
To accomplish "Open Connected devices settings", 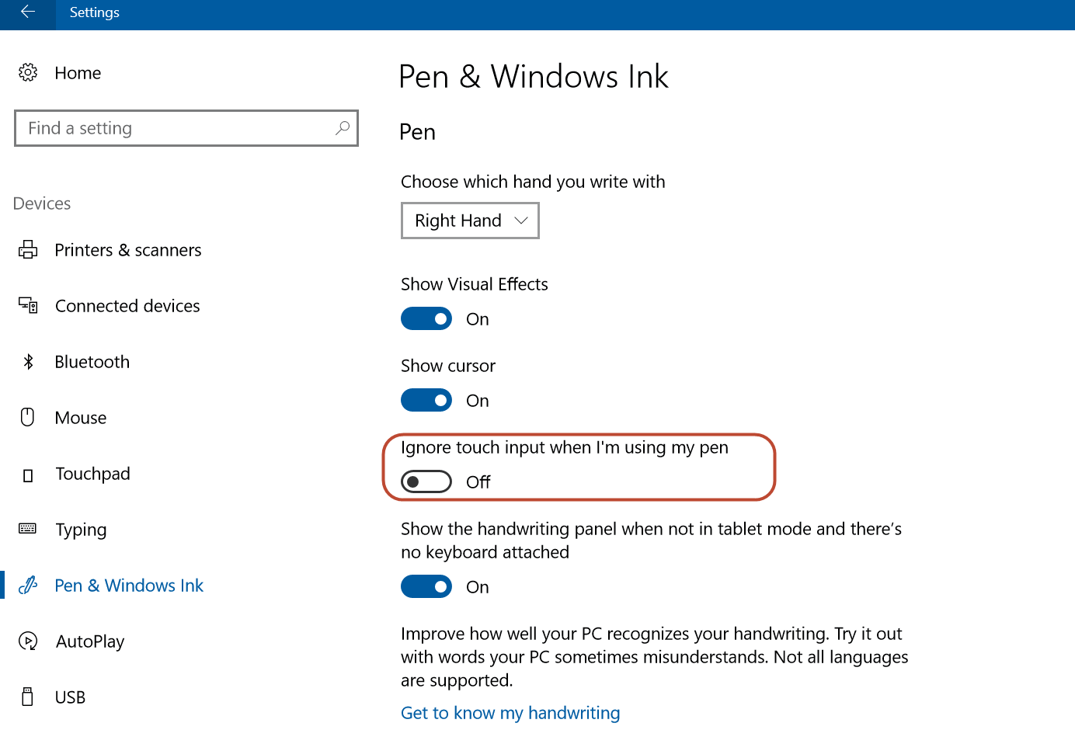I will coord(28,305).
